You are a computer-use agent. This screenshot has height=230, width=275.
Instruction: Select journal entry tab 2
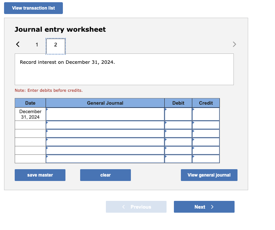click(56, 46)
